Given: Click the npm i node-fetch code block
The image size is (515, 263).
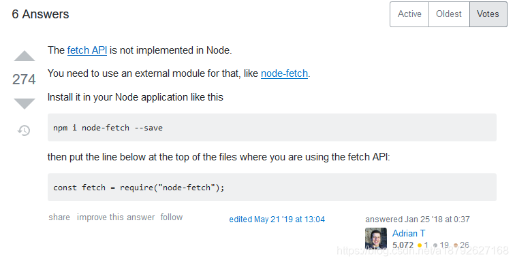Looking at the screenshot, I should click(272, 127).
